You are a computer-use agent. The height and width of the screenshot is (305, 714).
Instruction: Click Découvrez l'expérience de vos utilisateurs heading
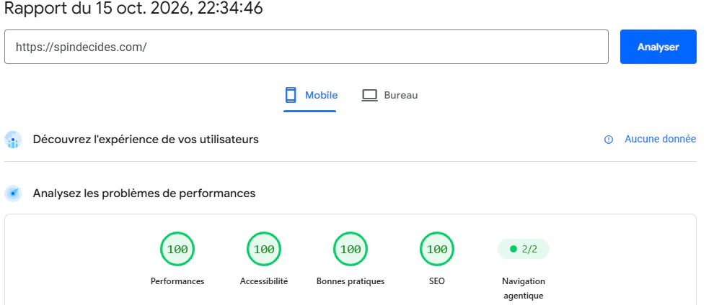(146, 140)
